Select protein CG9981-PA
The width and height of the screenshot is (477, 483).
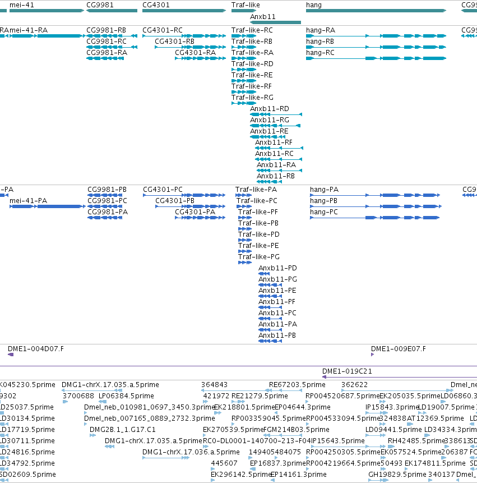(x=105, y=218)
